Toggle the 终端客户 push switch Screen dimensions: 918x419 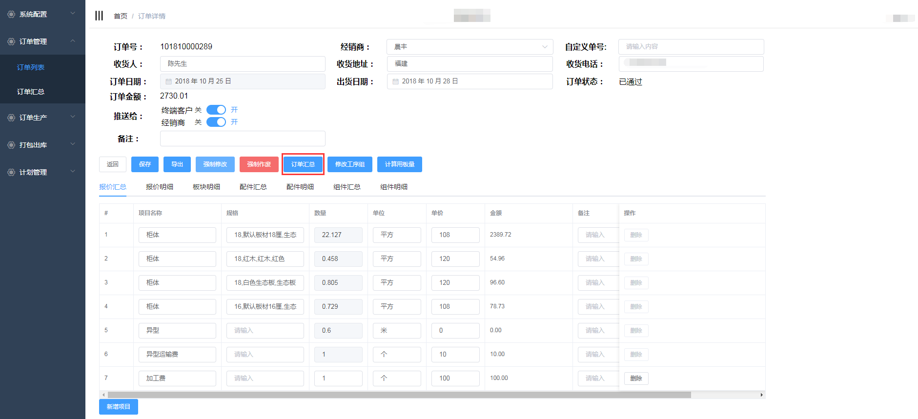216,110
